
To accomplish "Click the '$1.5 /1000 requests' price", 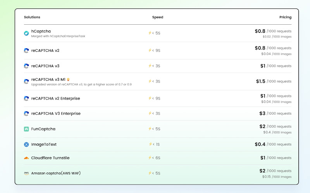I will (x=274, y=81).
